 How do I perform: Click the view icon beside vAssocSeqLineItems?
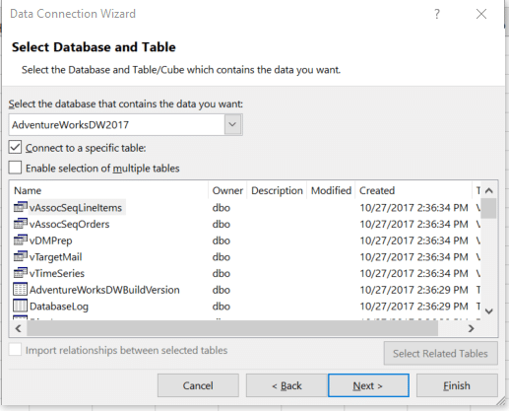21,207
